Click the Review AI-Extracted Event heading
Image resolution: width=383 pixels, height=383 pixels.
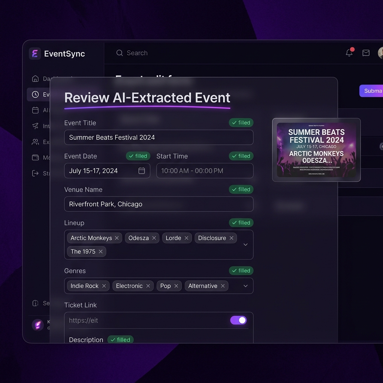click(147, 98)
